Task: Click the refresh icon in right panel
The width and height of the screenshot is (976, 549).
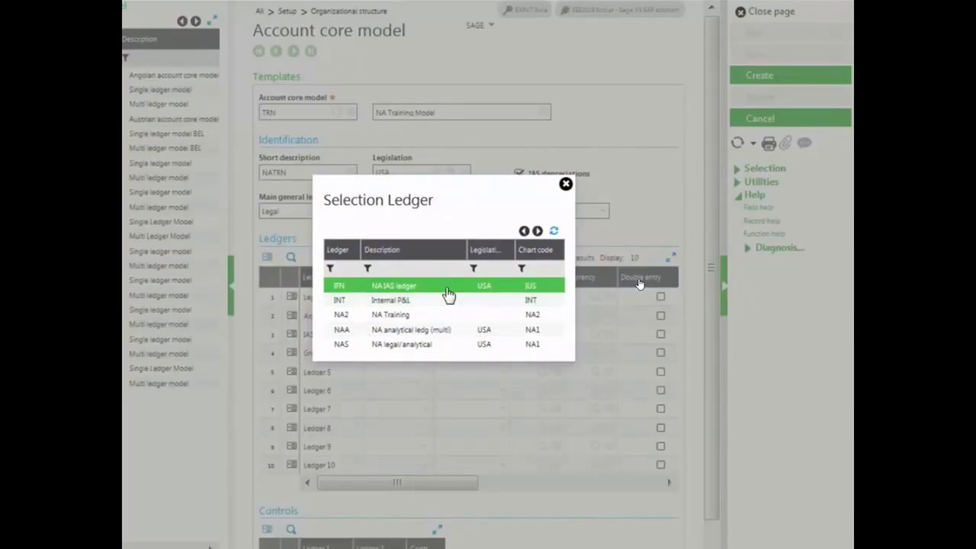Action: click(x=737, y=143)
